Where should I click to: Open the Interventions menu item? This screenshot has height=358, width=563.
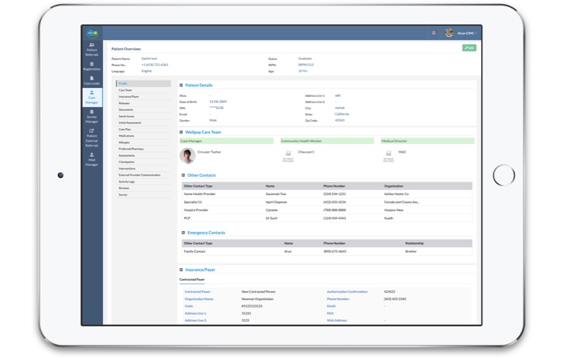coord(143,168)
